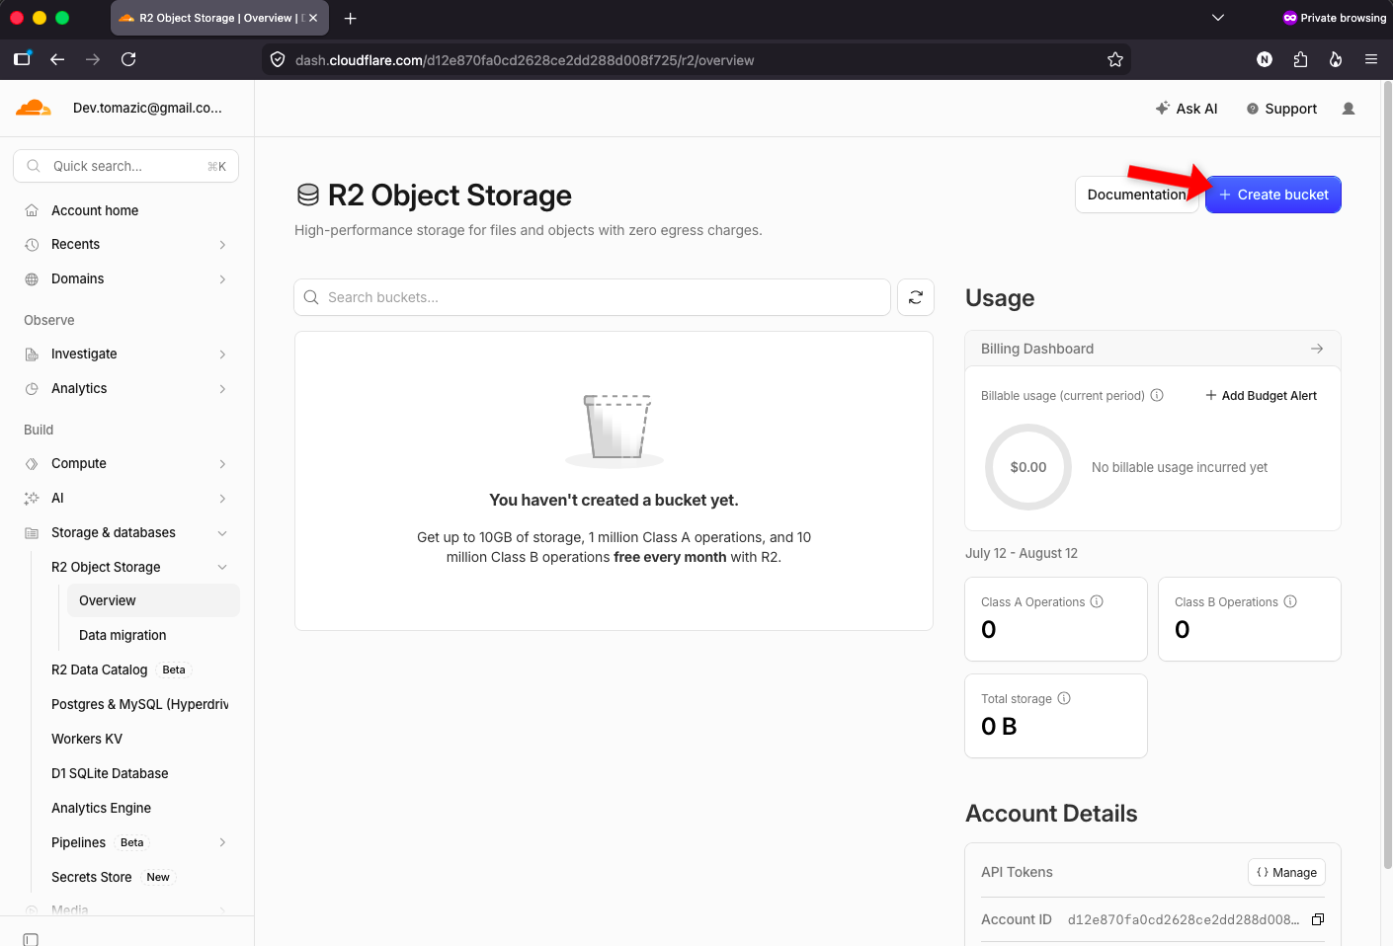The width and height of the screenshot is (1393, 946).
Task: Click the site security shield icon
Action: 278,59
